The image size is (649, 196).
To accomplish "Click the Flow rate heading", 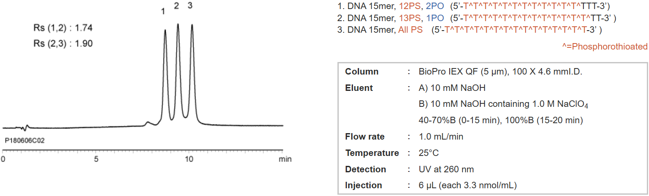I will pyautogui.click(x=365, y=137).
